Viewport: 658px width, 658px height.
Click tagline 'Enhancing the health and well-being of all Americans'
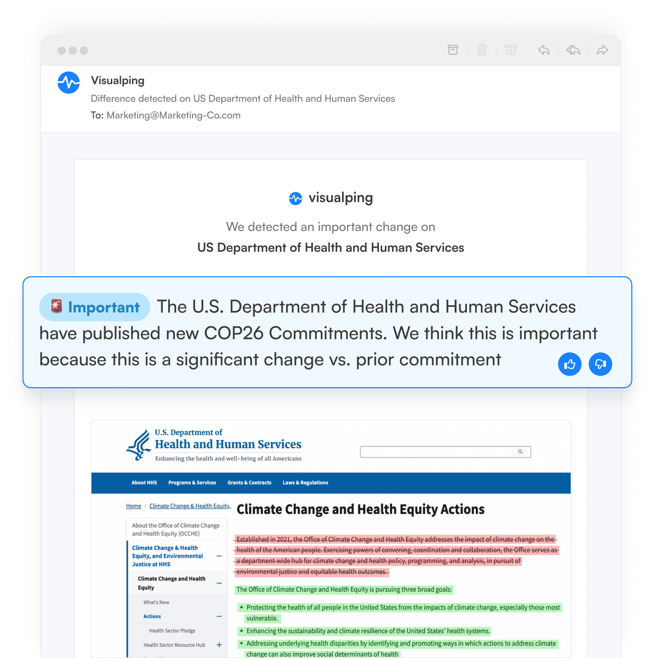point(228,459)
